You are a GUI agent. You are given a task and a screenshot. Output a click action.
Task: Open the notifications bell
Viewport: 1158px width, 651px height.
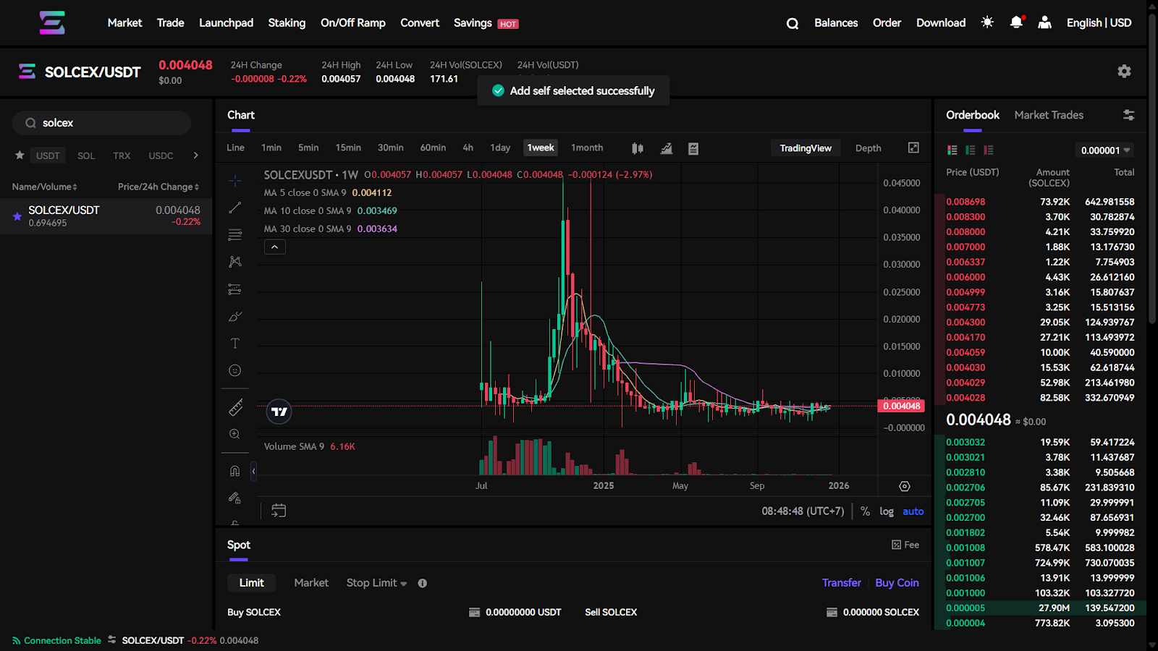[x=1016, y=22]
